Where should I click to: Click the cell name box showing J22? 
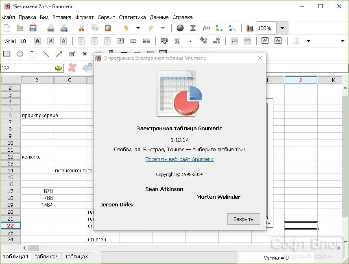[x=27, y=68]
